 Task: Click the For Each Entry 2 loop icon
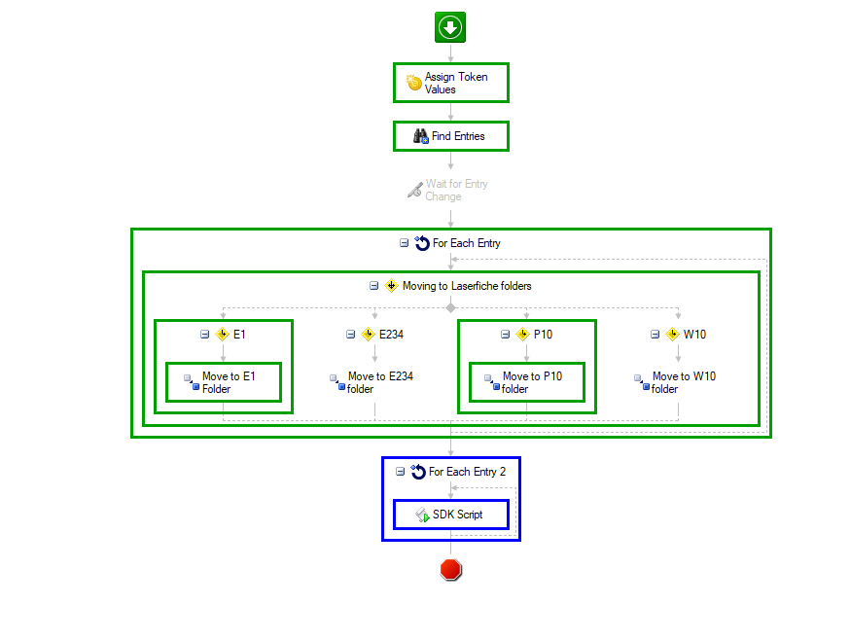pyautogui.click(x=418, y=472)
